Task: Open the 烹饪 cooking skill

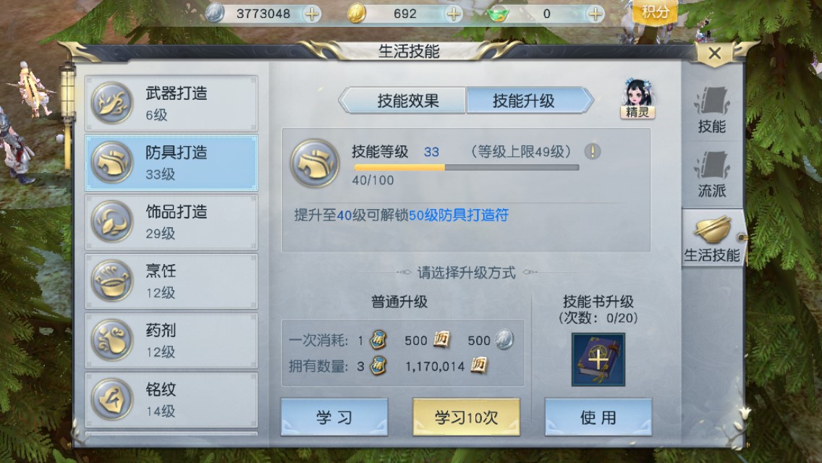Action: click(171, 281)
